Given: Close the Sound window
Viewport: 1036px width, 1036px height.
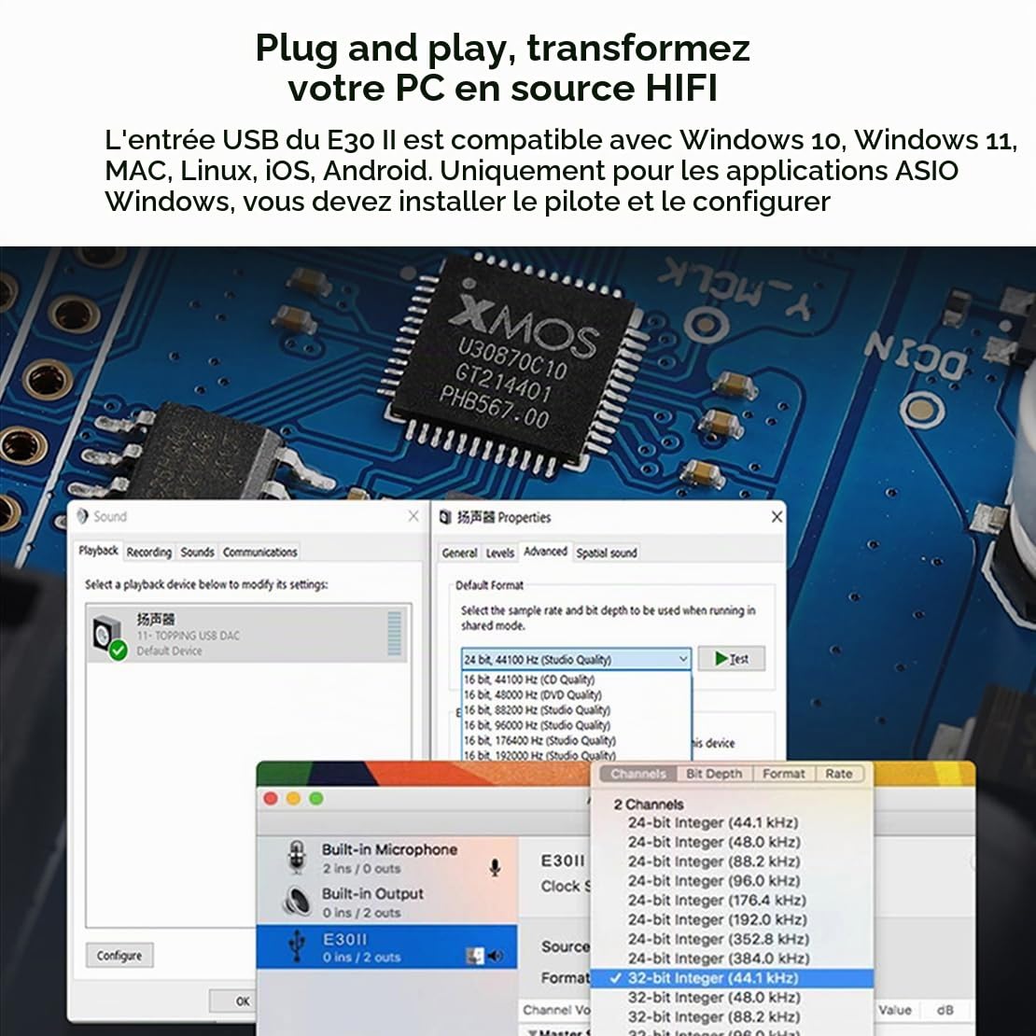Looking at the screenshot, I should [413, 516].
